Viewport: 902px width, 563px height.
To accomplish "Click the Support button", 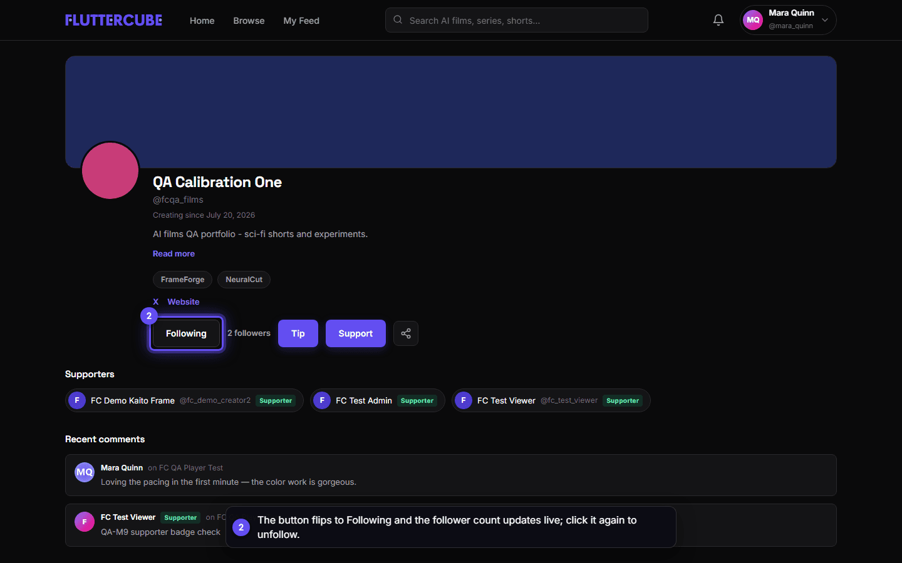I will pyautogui.click(x=356, y=333).
